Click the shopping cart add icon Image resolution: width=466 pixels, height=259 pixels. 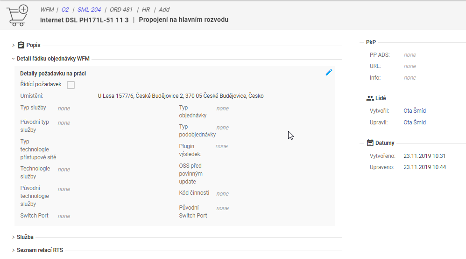coord(17,15)
